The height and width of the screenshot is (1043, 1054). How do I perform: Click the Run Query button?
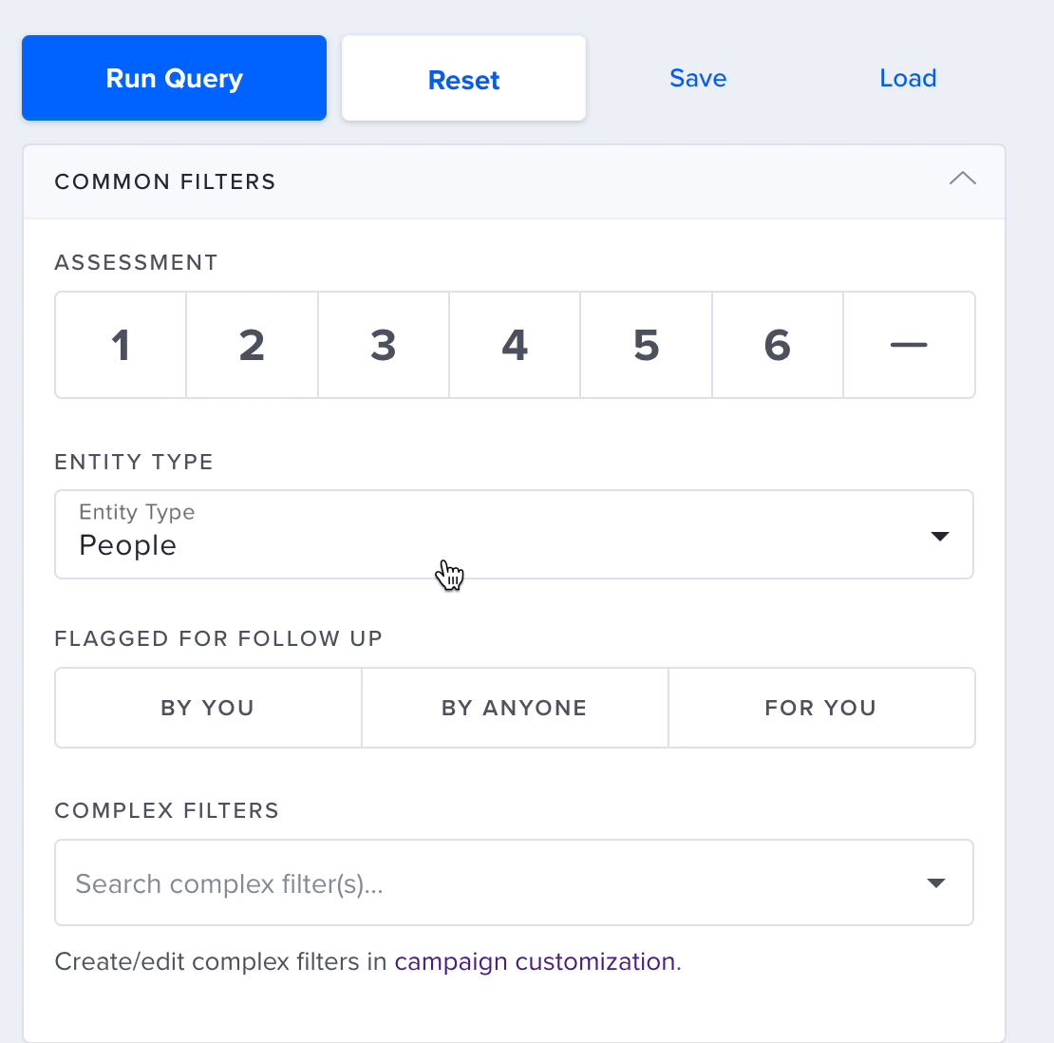(174, 78)
